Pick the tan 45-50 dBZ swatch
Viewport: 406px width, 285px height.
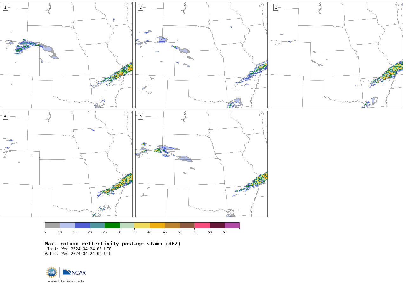(x=172, y=226)
